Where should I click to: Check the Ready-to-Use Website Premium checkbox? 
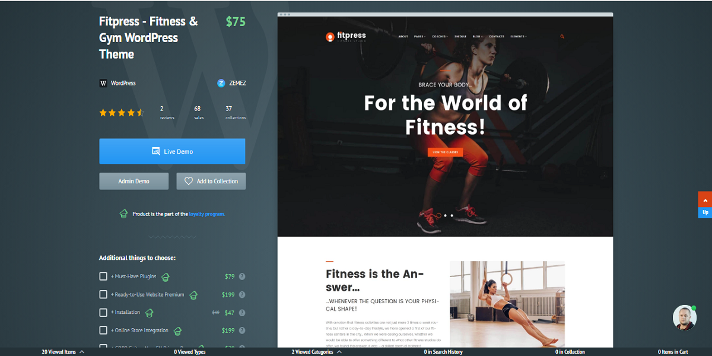[103, 294]
